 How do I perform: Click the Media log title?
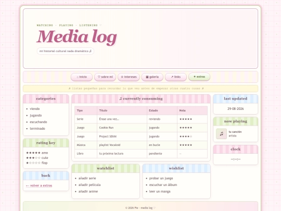tap(77, 37)
